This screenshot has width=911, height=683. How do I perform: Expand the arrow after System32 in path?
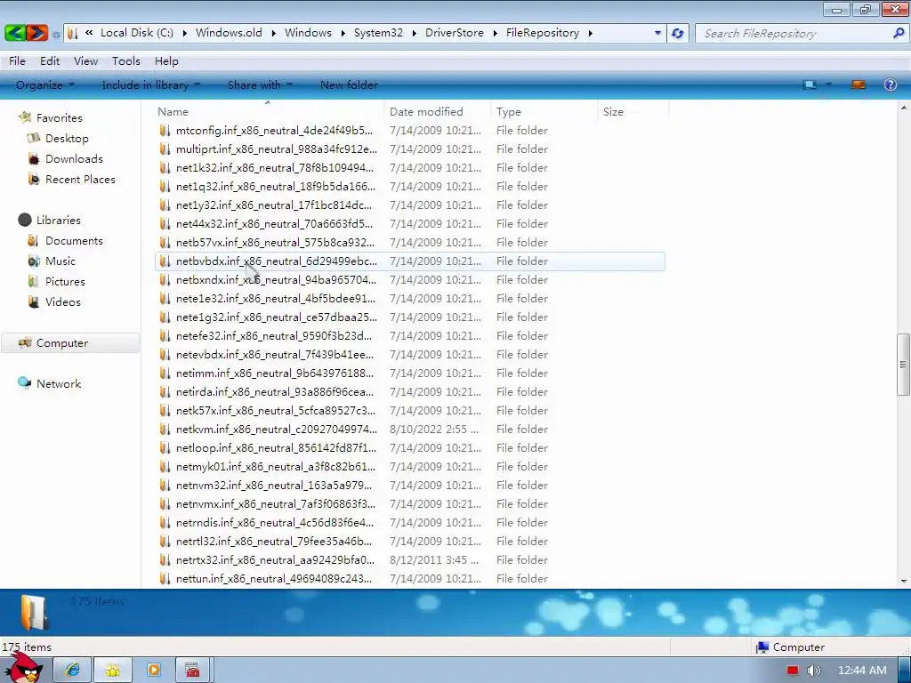click(415, 33)
